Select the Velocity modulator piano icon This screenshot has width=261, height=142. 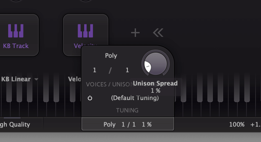click(x=85, y=31)
